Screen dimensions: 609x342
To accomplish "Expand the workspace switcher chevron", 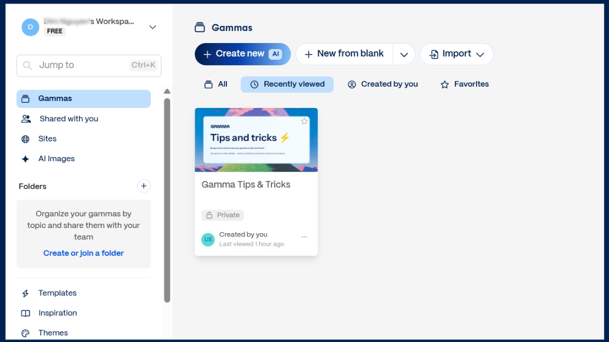I will (153, 27).
